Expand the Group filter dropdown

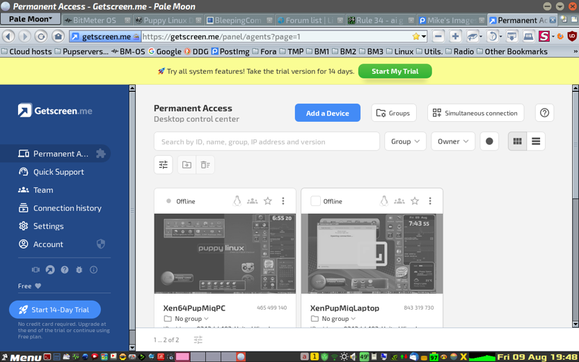[x=406, y=141]
